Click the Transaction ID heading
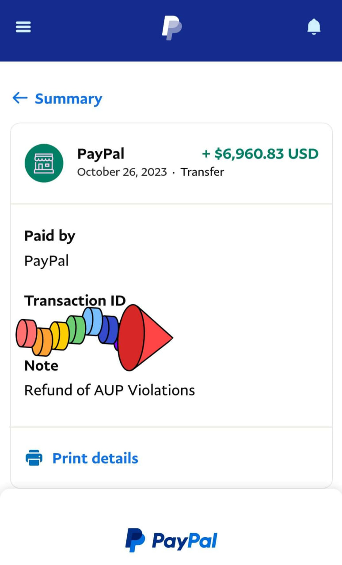Screen dimensions: 342x565 pos(75,301)
